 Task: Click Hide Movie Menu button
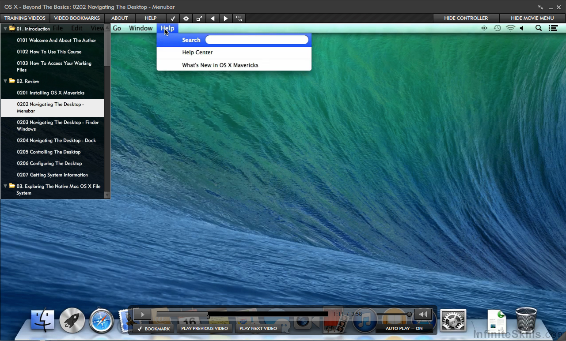coord(532,18)
